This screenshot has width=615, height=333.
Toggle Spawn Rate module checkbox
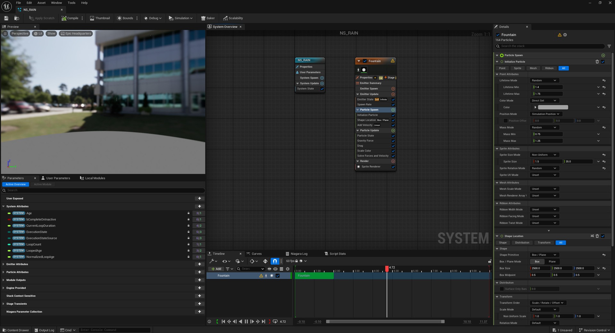pos(393,105)
